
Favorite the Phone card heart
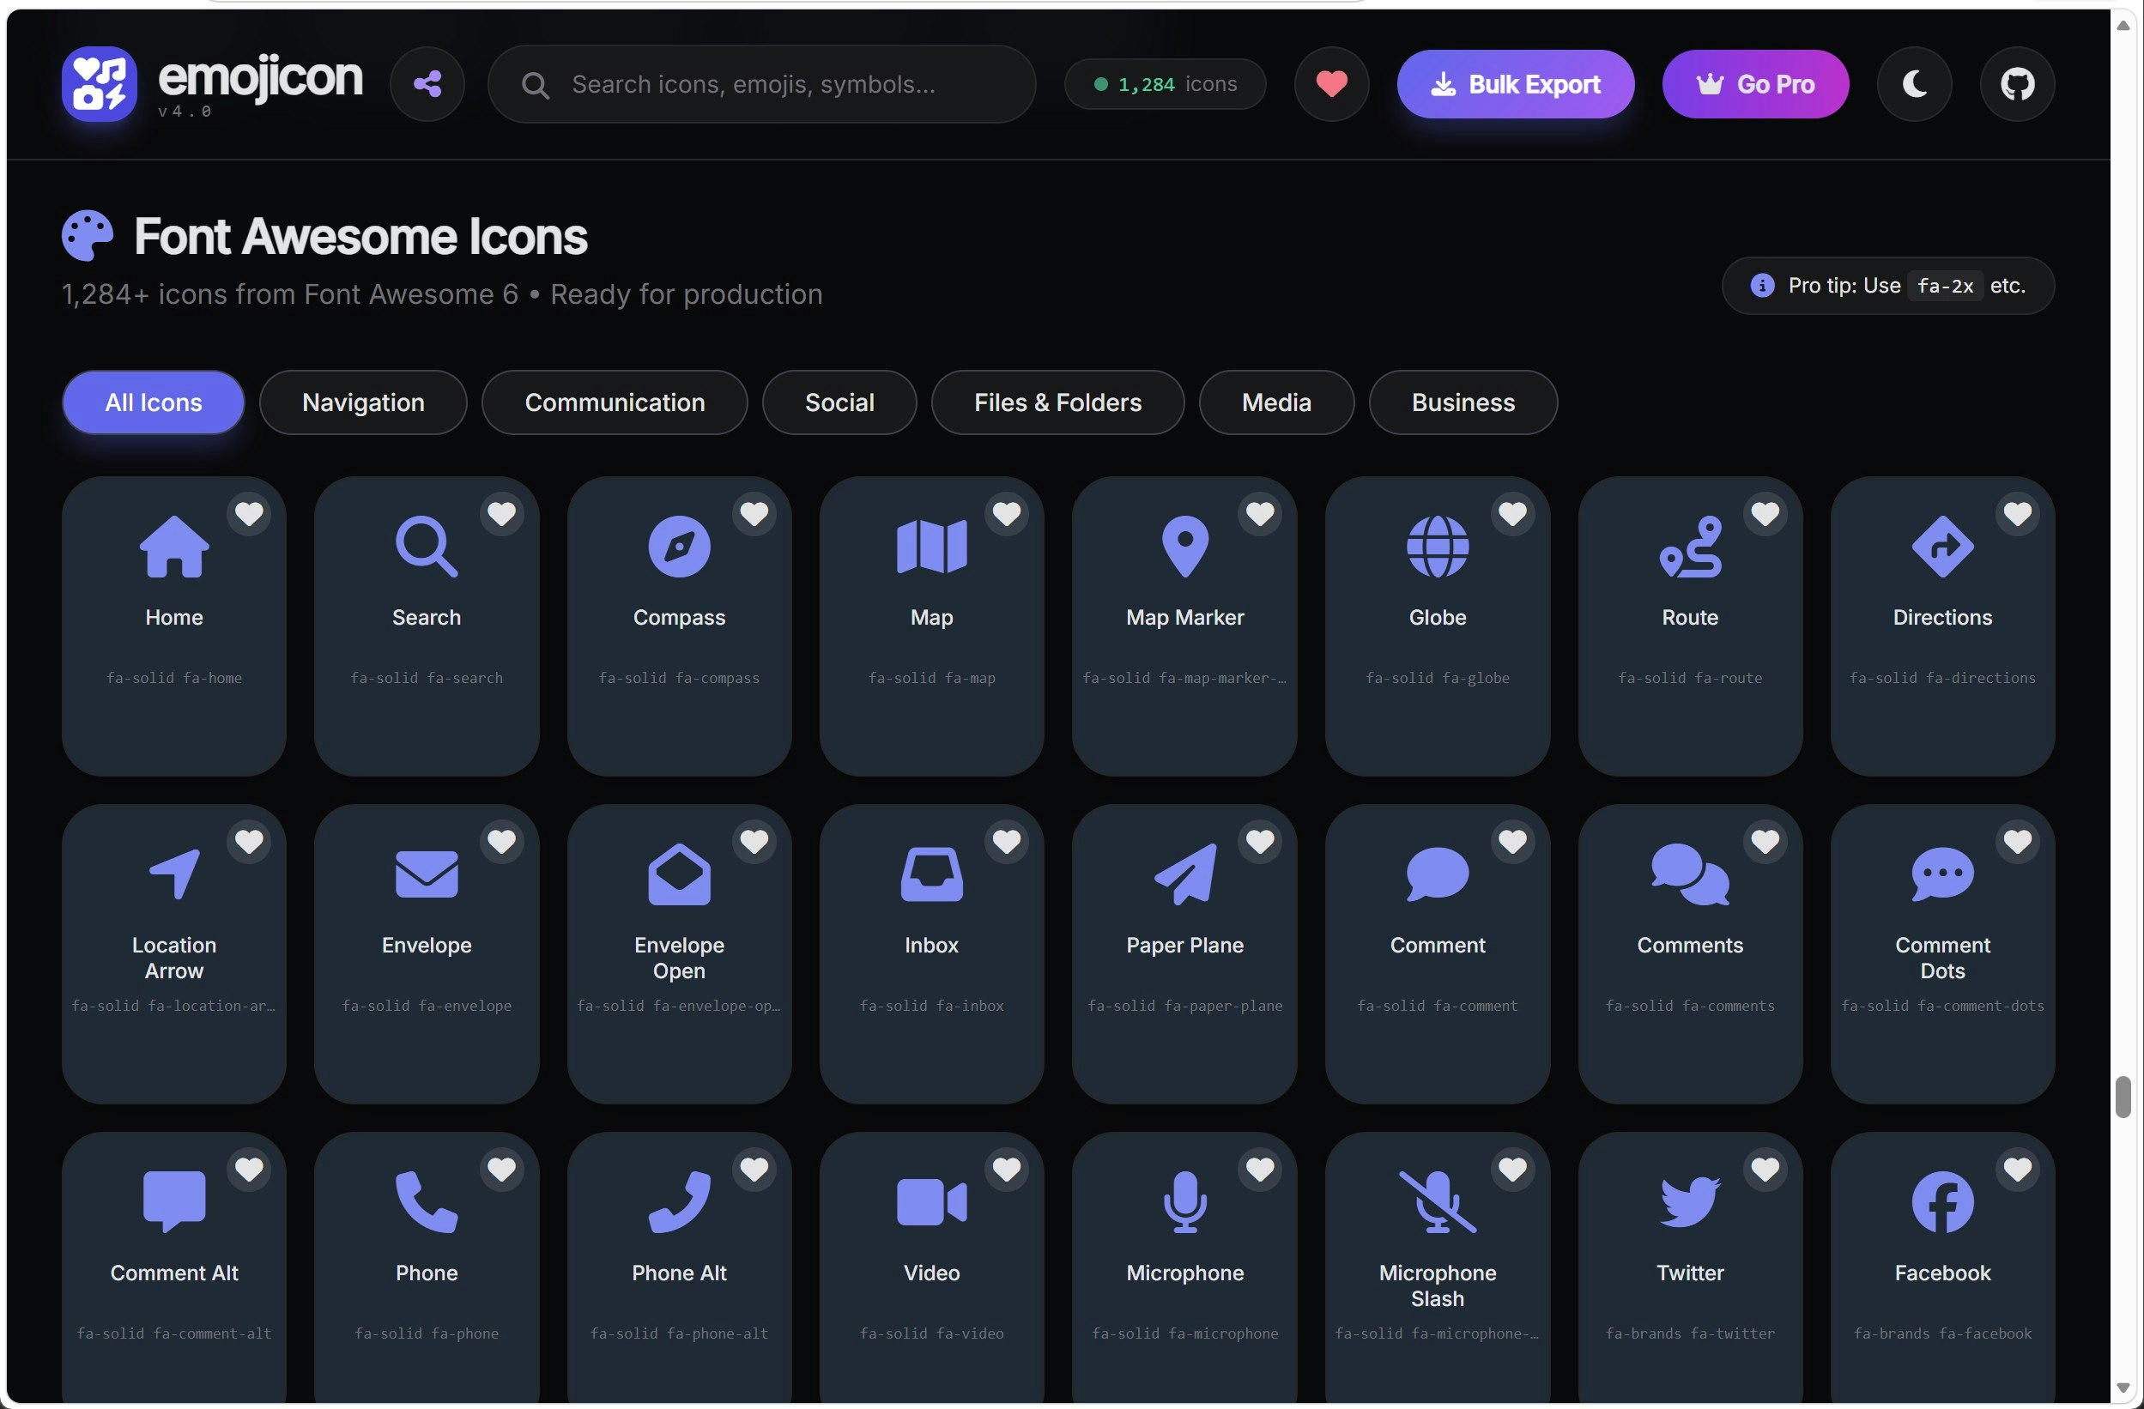tap(502, 1170)
